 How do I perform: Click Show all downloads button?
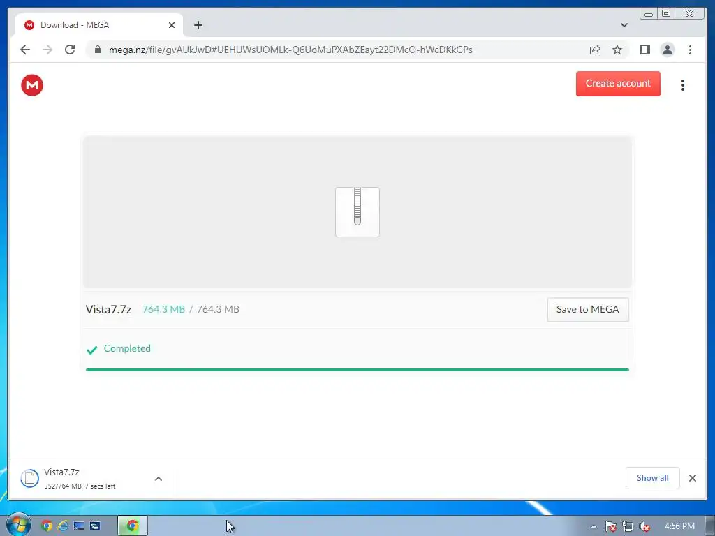653,478
